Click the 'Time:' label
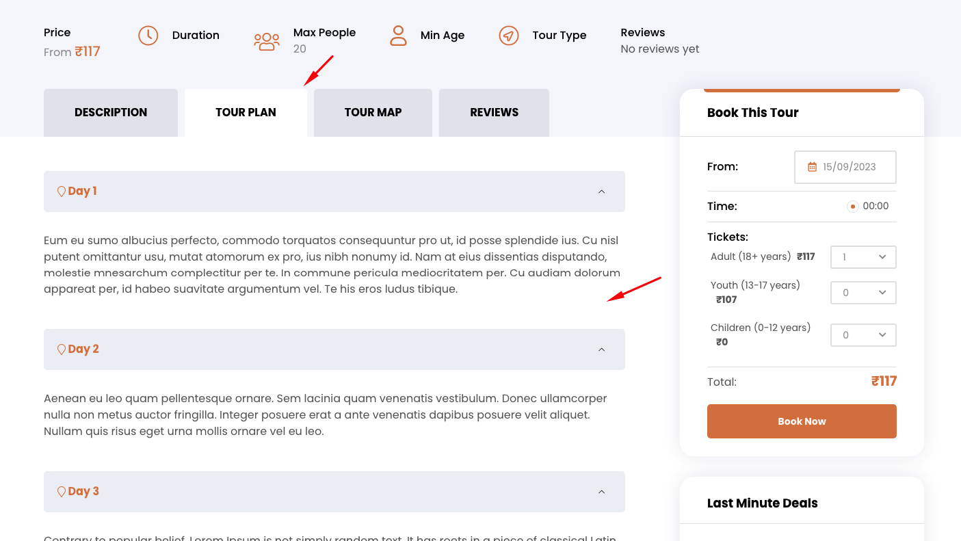 click(722, 207)
